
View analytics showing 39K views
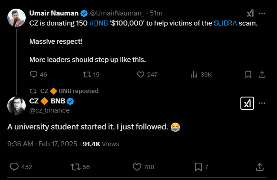pos(201,75)
